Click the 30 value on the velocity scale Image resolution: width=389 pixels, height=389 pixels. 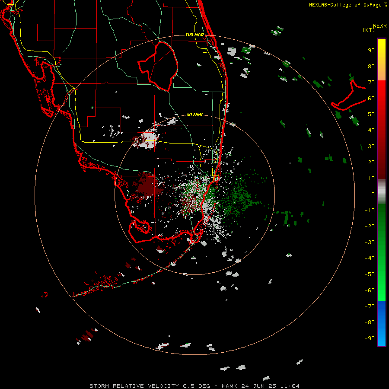[x=371, y=147]
